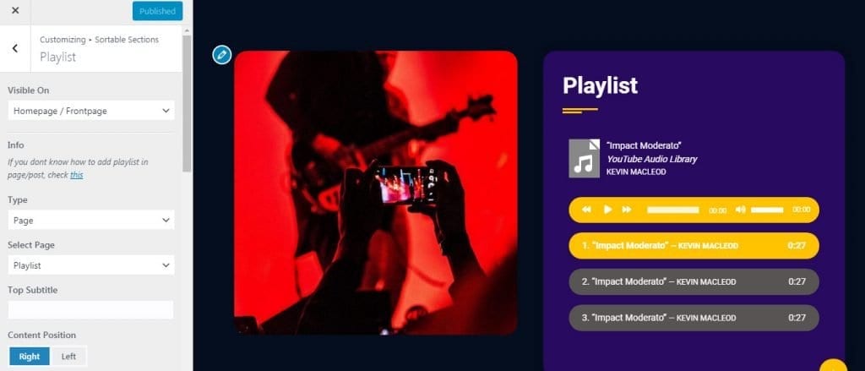Skip to the previous track in the player
865x371 pixels.
point(587,210)
